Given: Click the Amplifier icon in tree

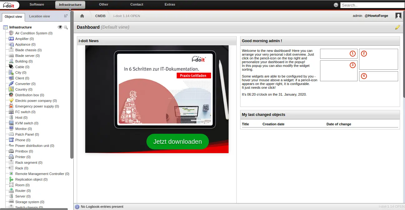Looking at the screenshot, I should (11, 39).
